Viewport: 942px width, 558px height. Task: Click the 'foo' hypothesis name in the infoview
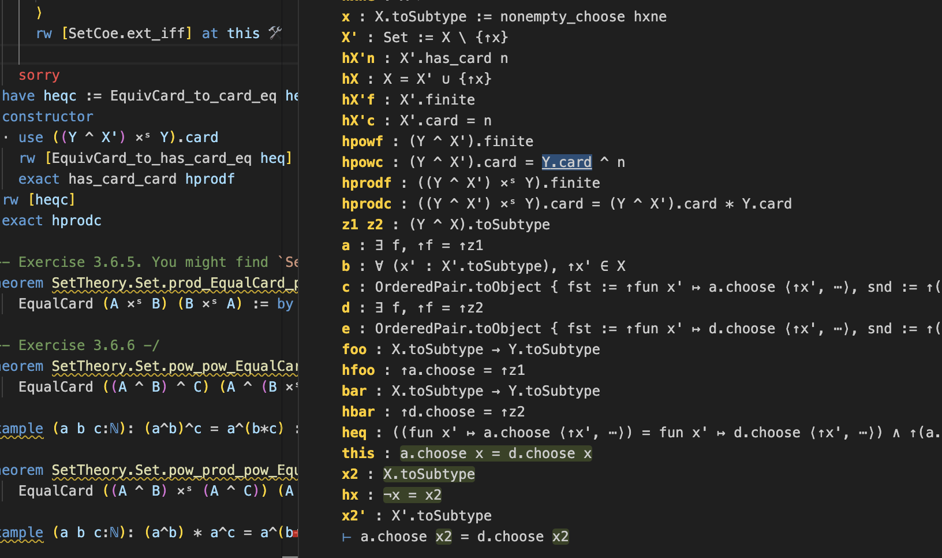point(354,349)
